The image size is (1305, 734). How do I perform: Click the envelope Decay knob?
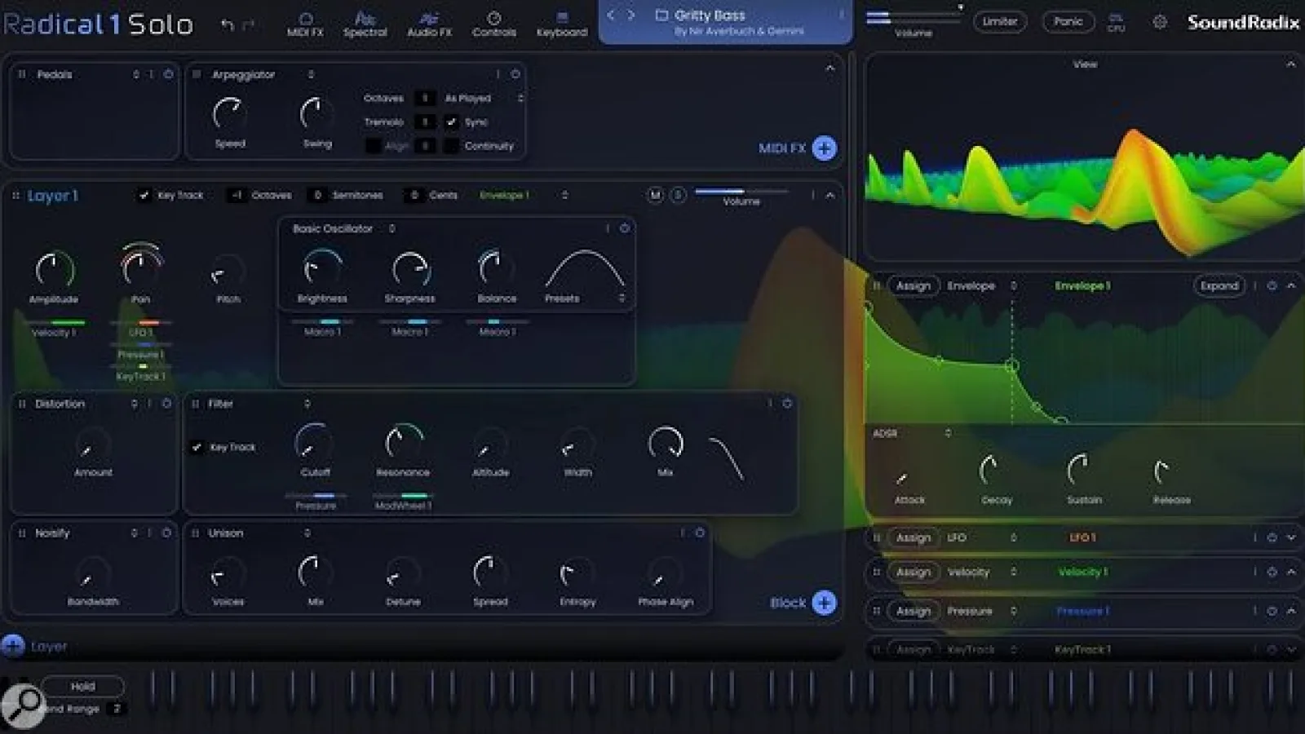[995, 471]
